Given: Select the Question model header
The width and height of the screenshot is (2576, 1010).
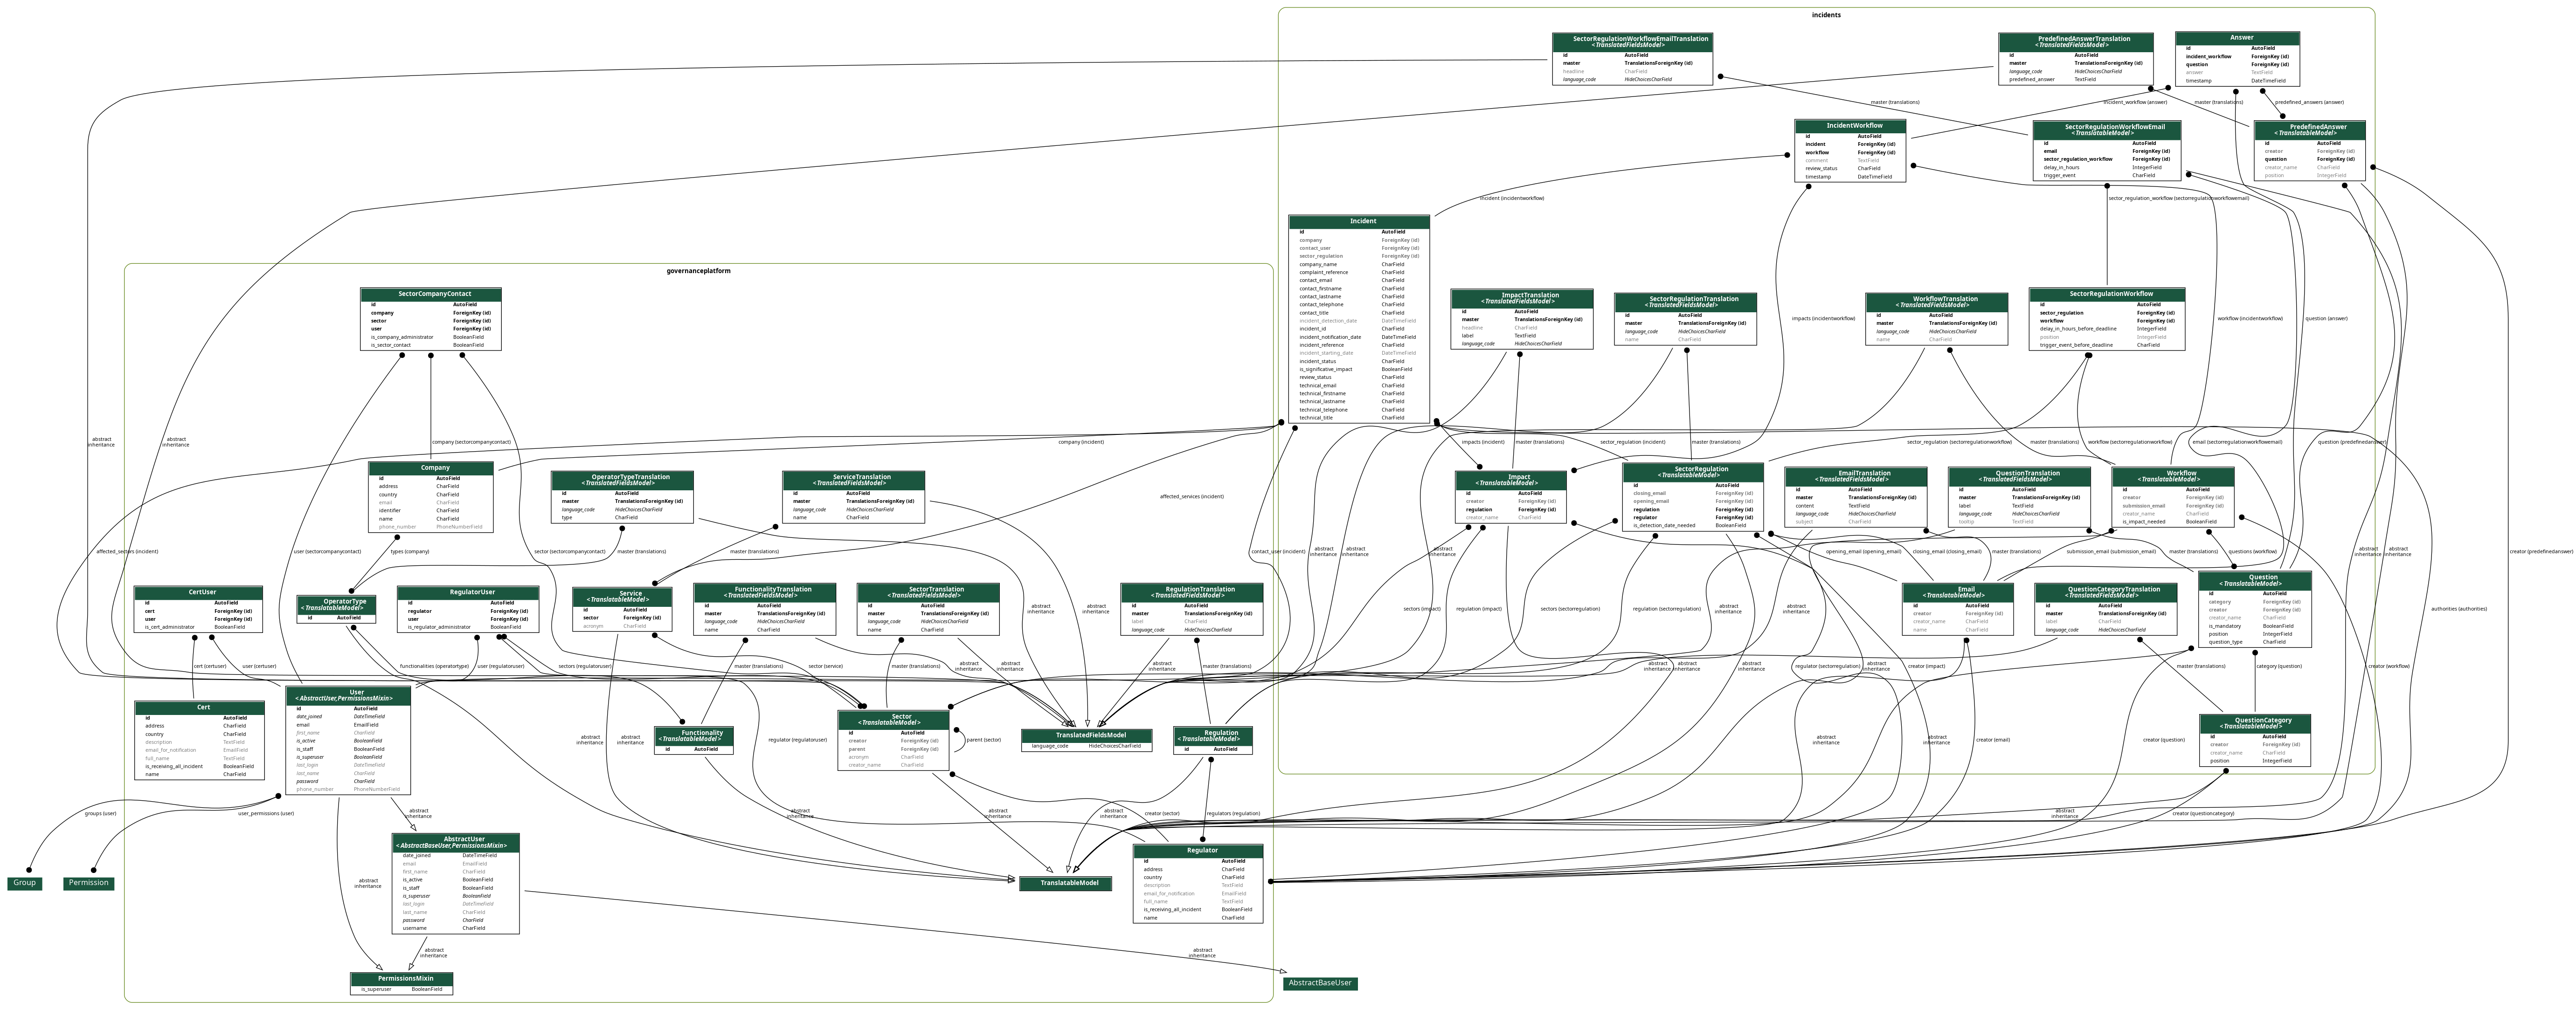Looking at the screenshot, I should pyautogui.click(x=2255, y=580).
